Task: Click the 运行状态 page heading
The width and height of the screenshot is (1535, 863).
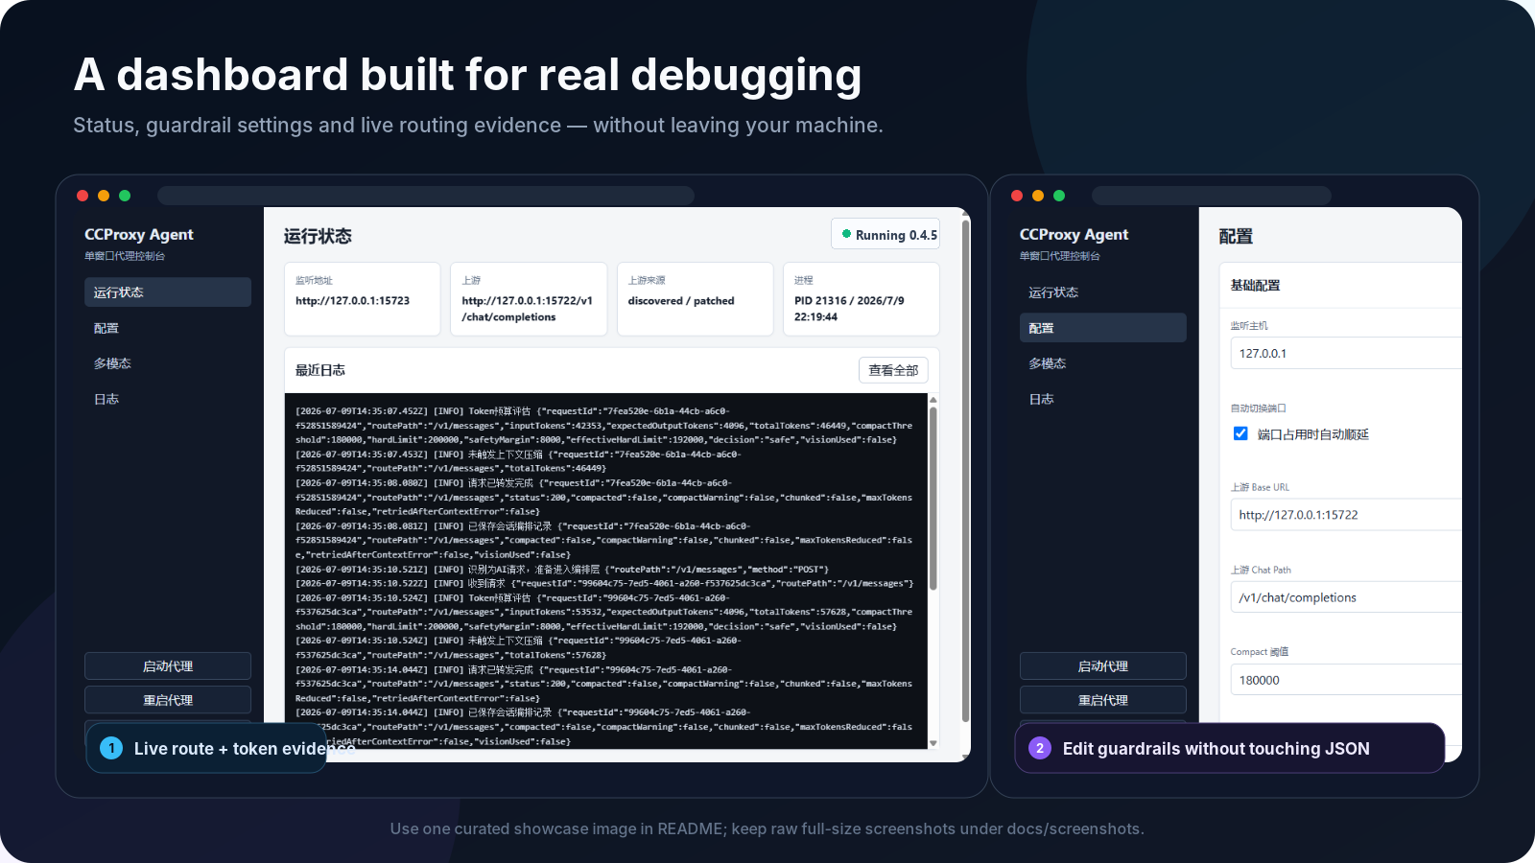Action: point(318,236)
